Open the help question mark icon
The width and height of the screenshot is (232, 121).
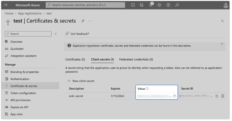(x=168, y=5)
